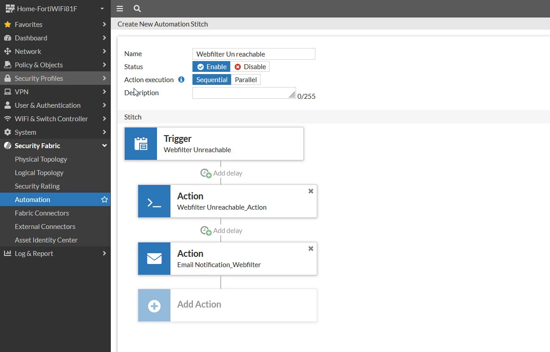Click the Action execution info icon
This screenshot has height=352, width=550.
point(181,79)
